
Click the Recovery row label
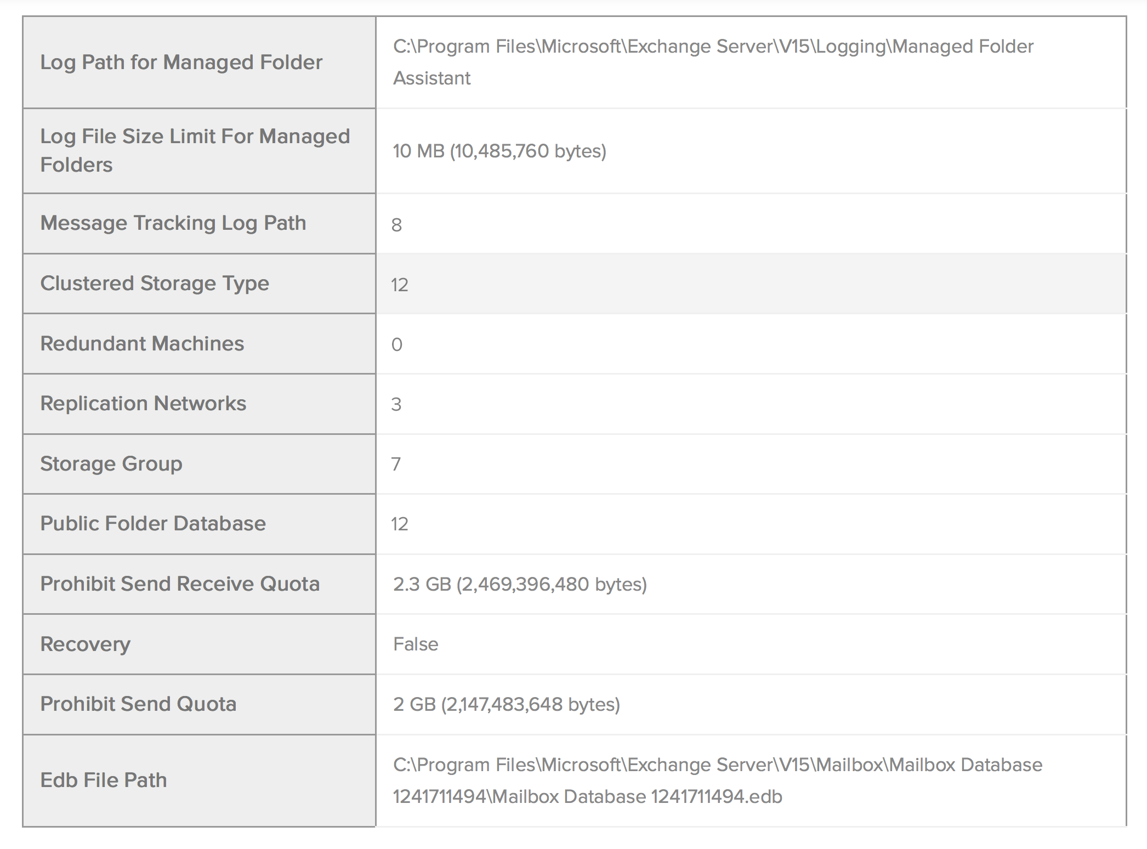click(86, 644)
